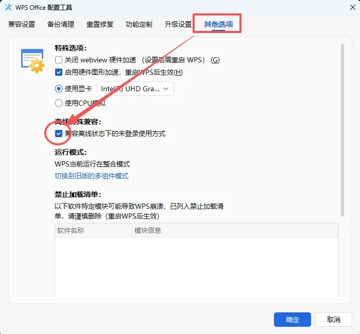Close the WPS Office configuration tool window
The width and height of the screenshot is (360, 334).
pyautogui.click(x=353, y=7)
